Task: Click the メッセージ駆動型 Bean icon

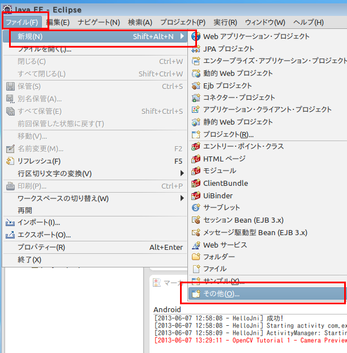Action: coord(196,232)
